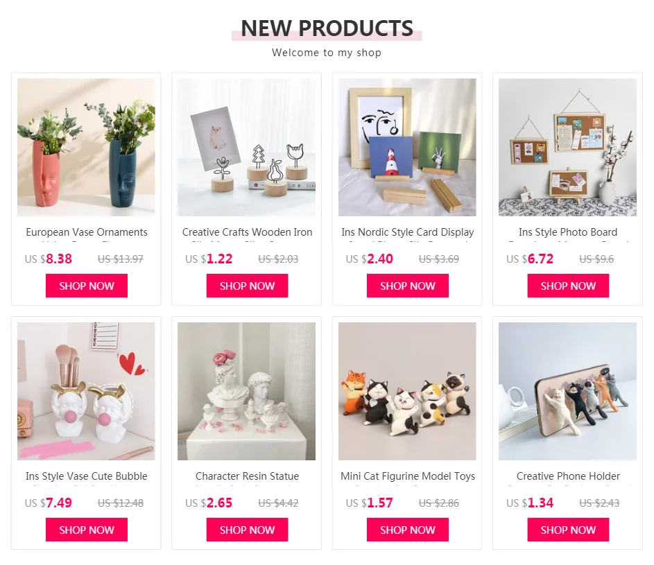654x565 pixels.
Task: Click SHOP NOW for Ins Nordic Card Display
Action: click(408, 286)
